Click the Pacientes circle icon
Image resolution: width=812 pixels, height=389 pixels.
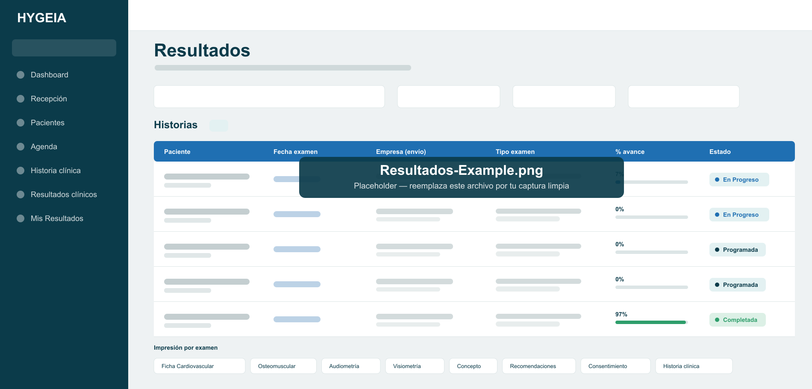tap(21, 123)
